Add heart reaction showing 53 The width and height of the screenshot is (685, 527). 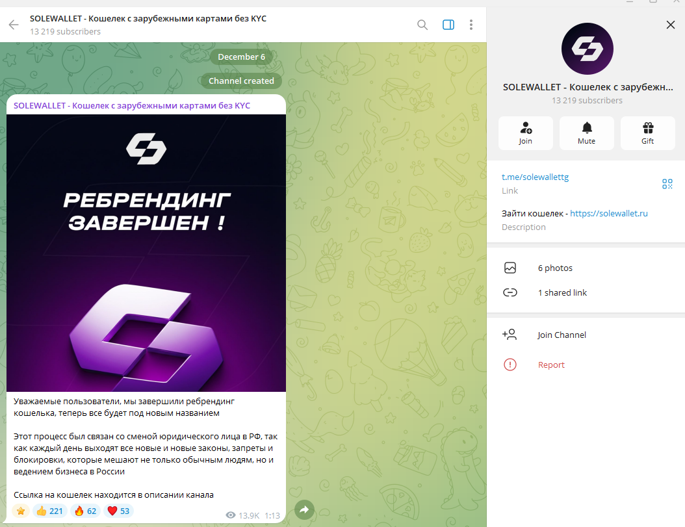118,511
